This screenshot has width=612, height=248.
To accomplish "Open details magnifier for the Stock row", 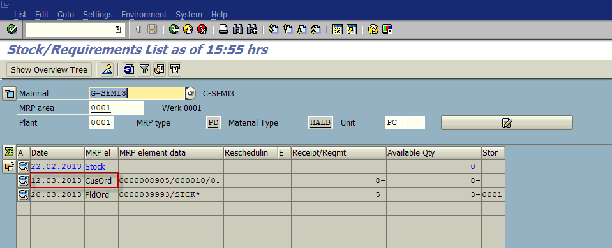I will [x=24, y=167].
